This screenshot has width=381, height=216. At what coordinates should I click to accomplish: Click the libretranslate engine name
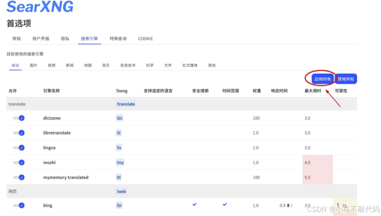[x=57, y=133]
